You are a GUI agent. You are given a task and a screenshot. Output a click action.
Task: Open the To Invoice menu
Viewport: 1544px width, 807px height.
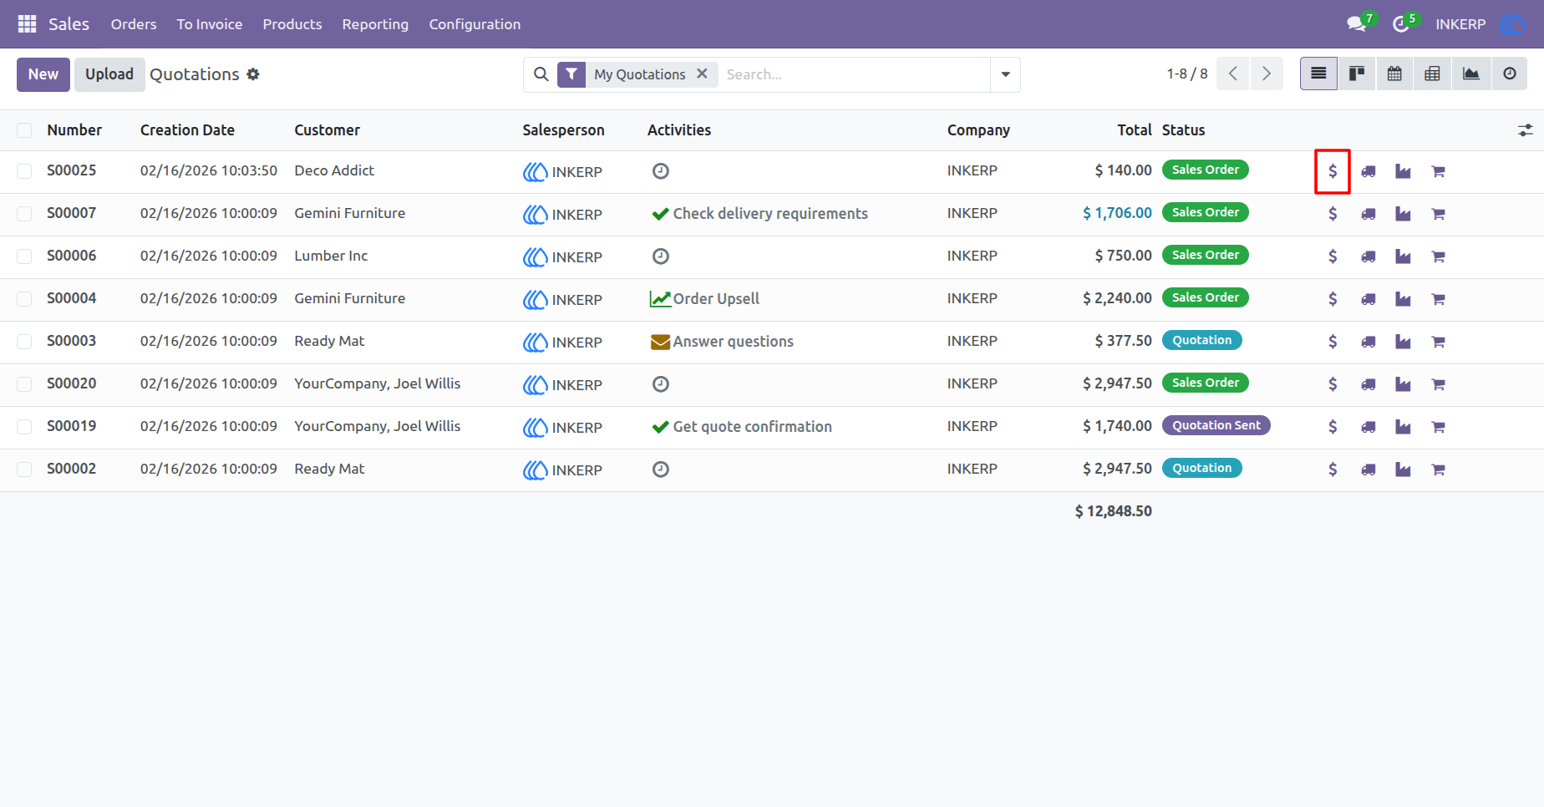coord(210,24)
